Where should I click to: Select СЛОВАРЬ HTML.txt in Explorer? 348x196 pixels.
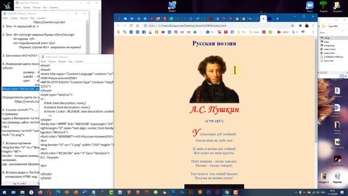point(333,57)
